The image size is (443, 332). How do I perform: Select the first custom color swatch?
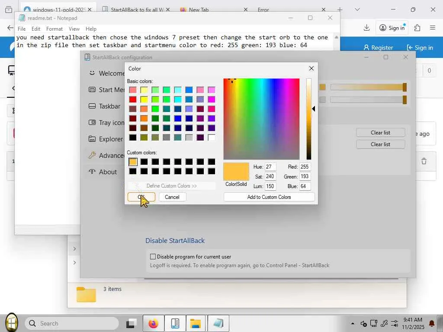[133, 162]
